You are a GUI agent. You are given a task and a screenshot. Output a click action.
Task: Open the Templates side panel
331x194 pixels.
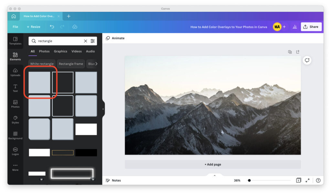click(x=15, y=41)
